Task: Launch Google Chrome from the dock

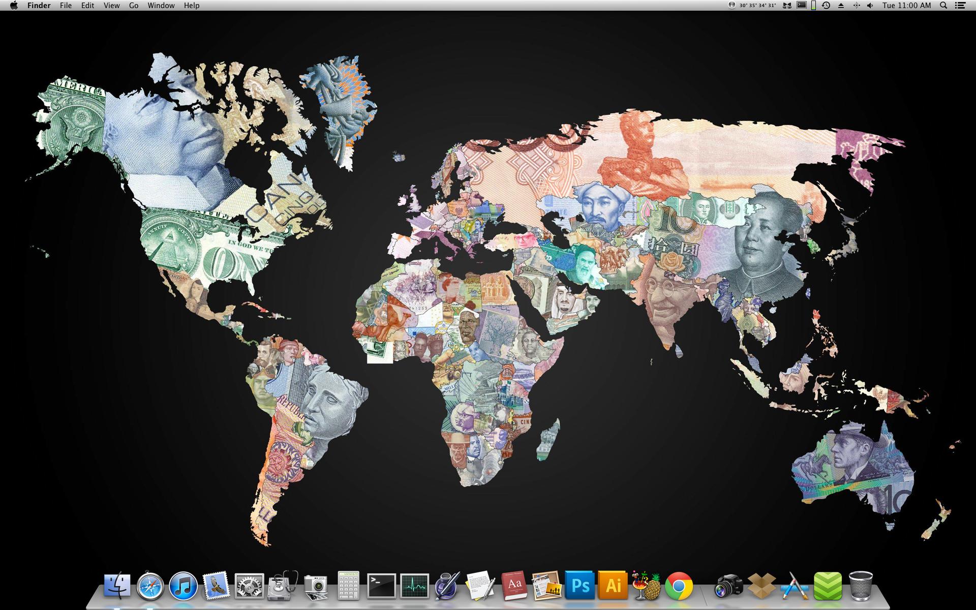Action: pyautogui.click(x=679, y=586)
